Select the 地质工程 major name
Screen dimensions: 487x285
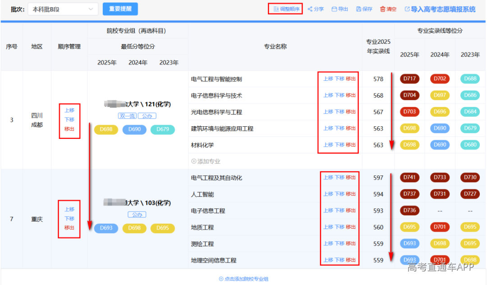tap(202, 227)
